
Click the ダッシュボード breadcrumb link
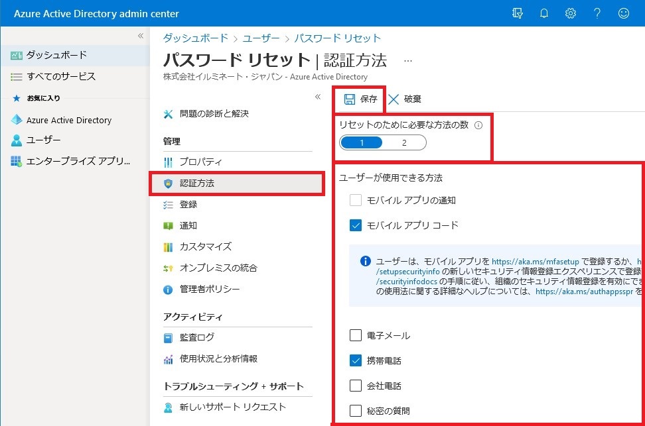pyautogui.click(x=195, y=38)
